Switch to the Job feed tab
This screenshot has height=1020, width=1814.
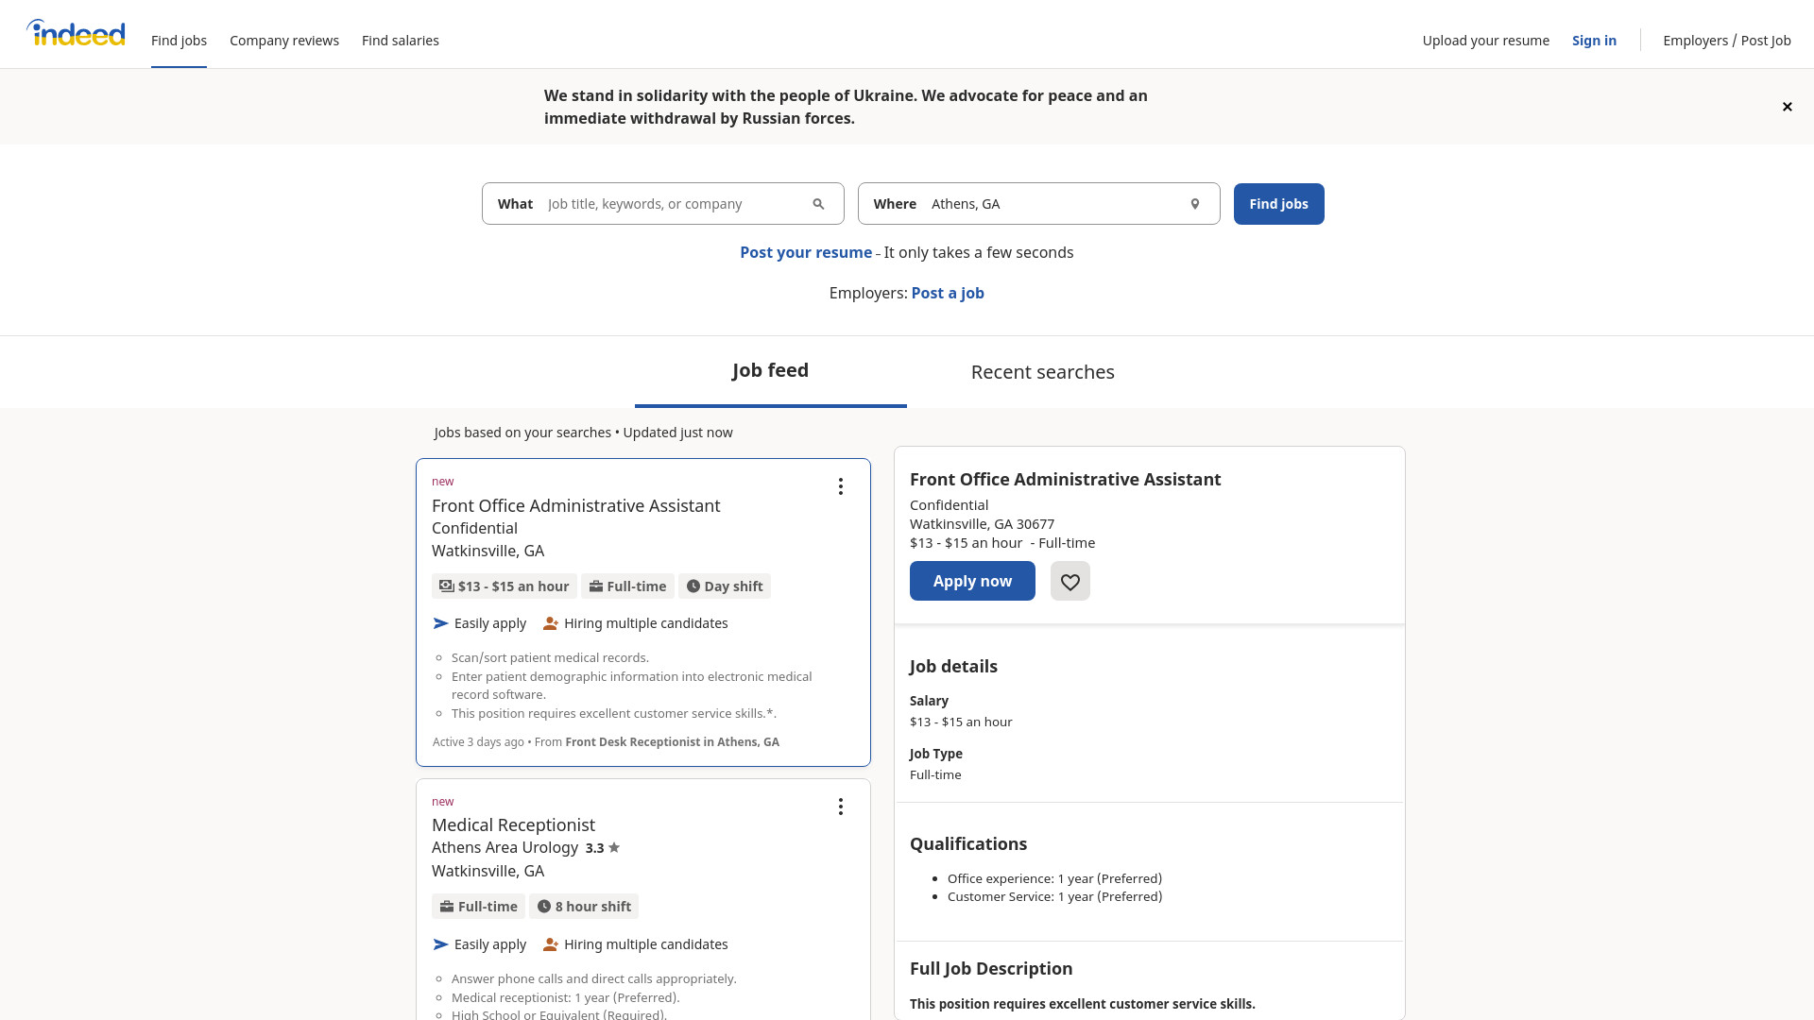[771, 371]
